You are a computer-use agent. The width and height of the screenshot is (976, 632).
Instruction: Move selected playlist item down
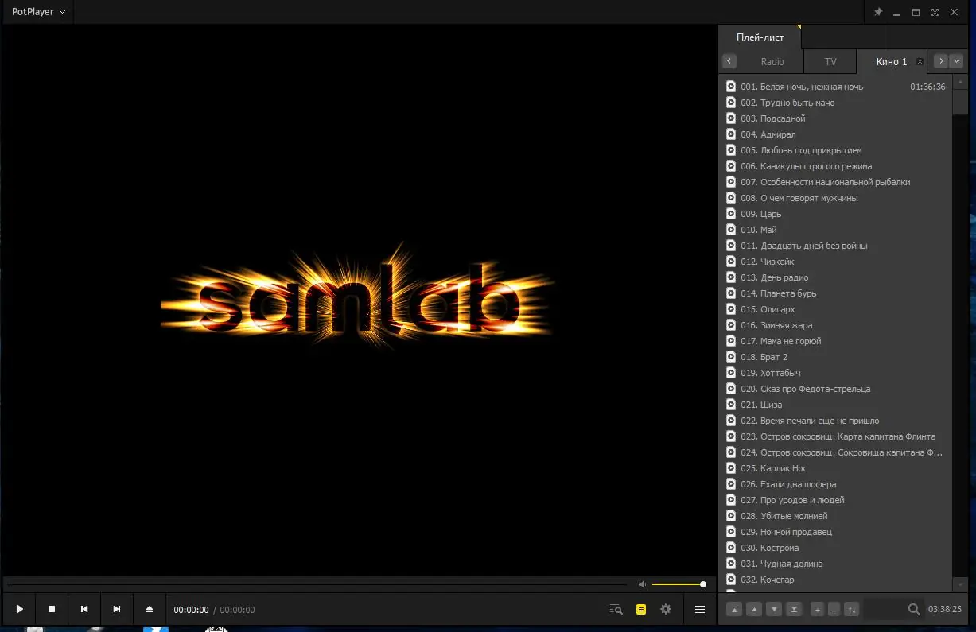(774, 610)
